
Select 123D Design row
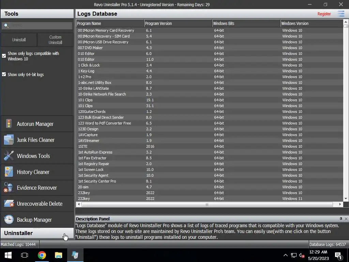[210, 129]
